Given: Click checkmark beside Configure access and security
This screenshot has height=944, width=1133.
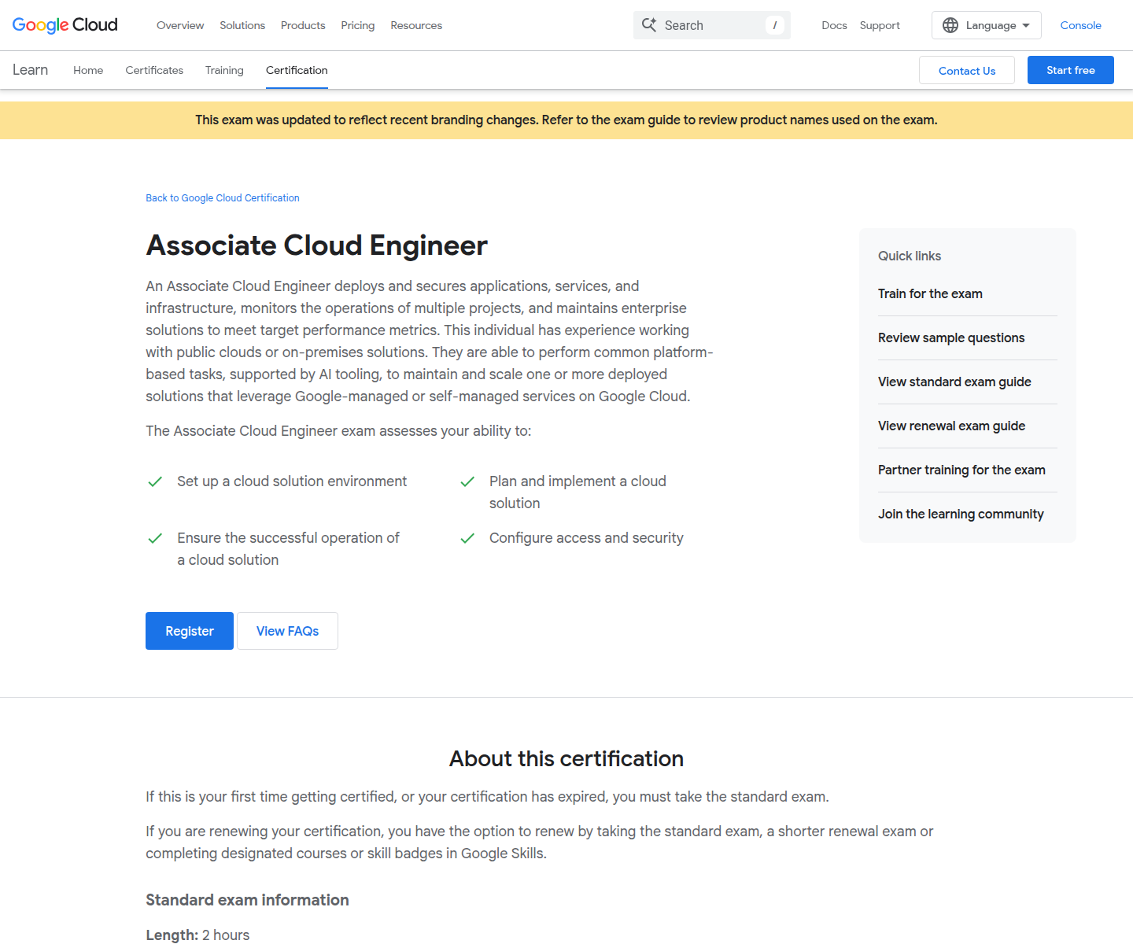Looking at the screenshot, I should [x=467, y=538].
